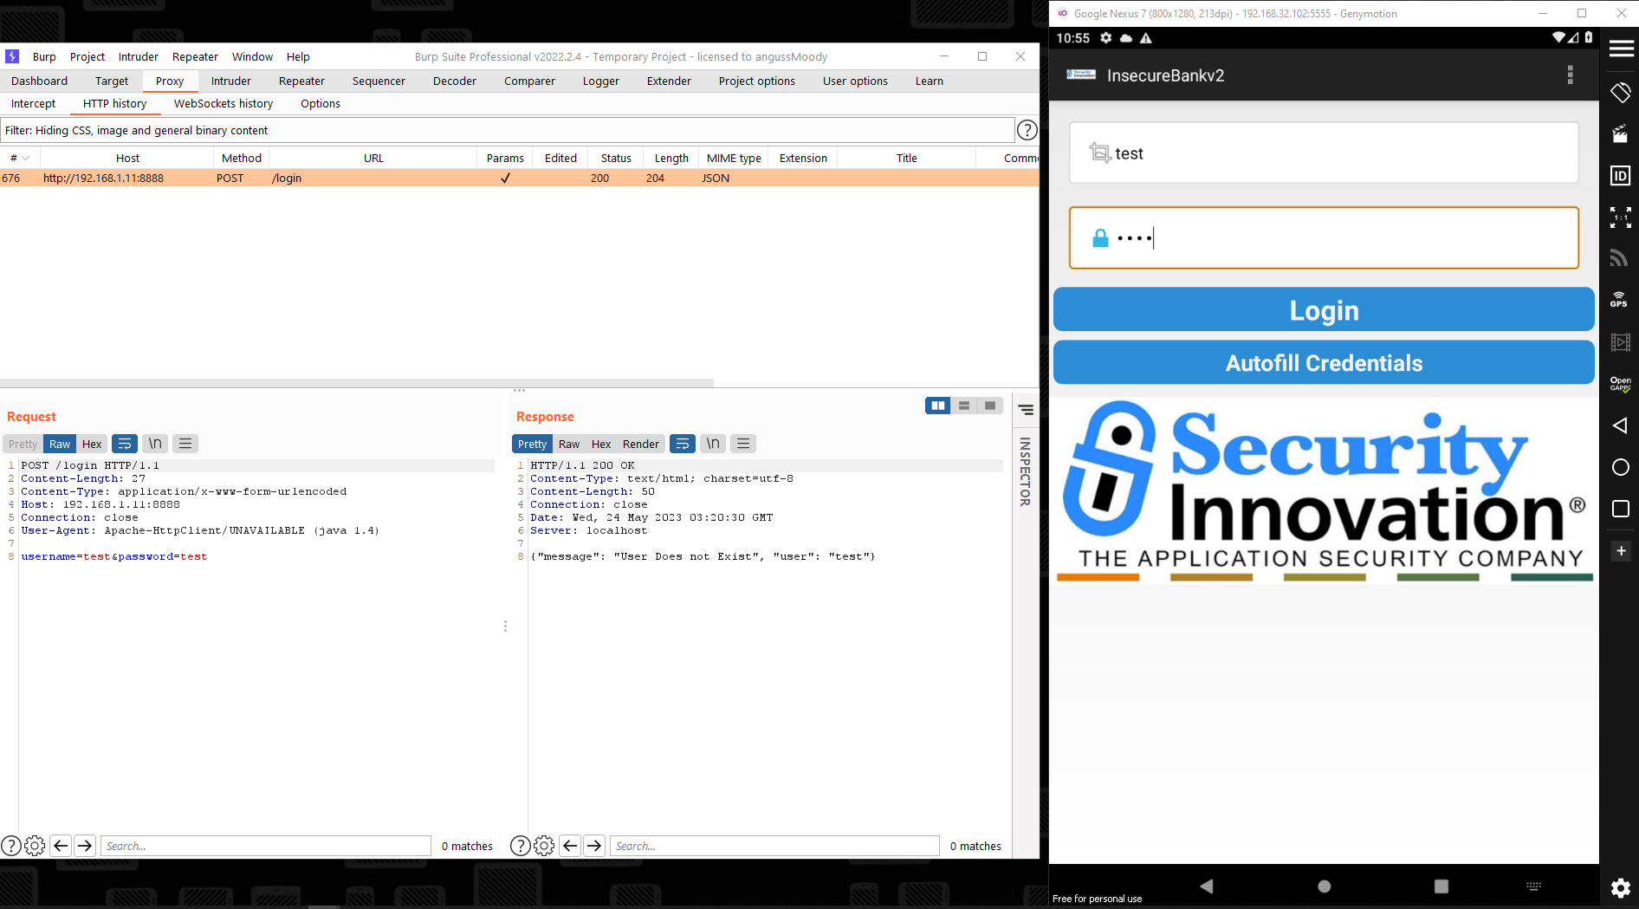This screenshot has height=909, width=1639.
Task: Click the password input field
Action: (1324, 237)
